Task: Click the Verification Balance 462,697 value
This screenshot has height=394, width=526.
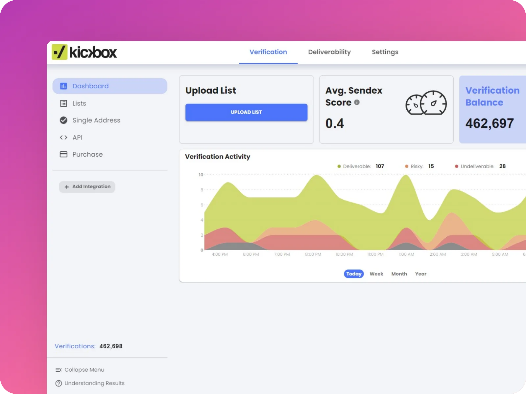Action: 490,123
